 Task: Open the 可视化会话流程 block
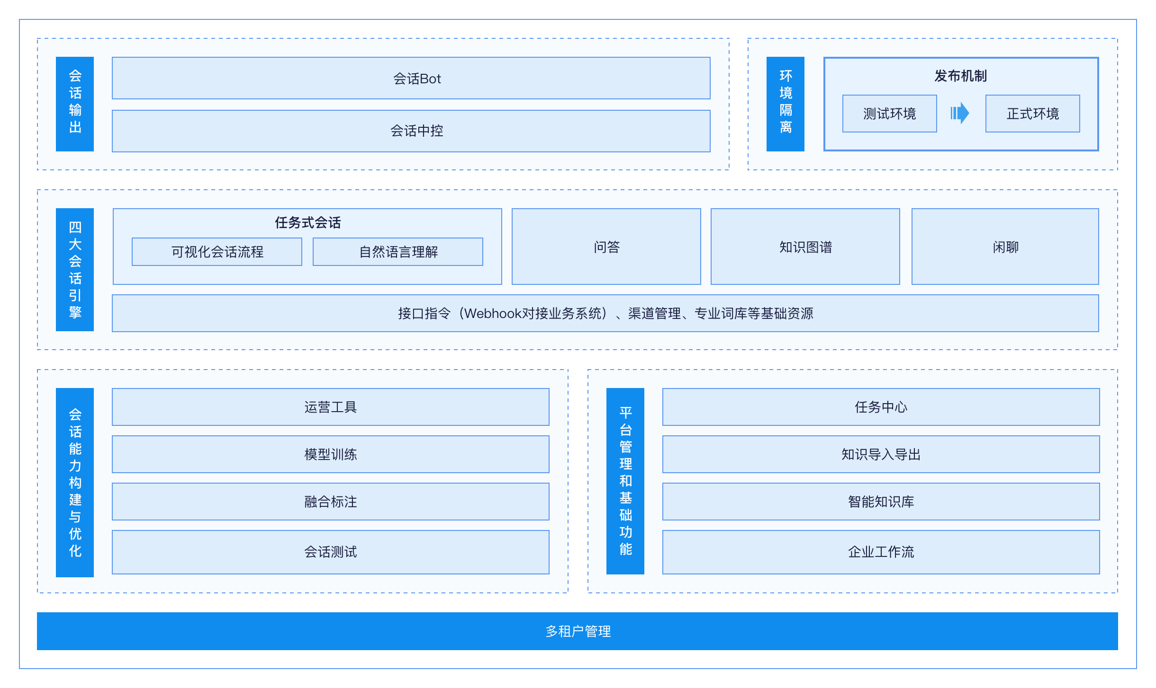[217, 252]
